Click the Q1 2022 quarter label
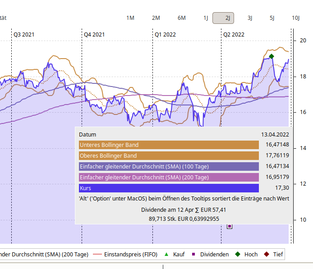The width and height of the screenshot is (313, 269). (165, 34)
